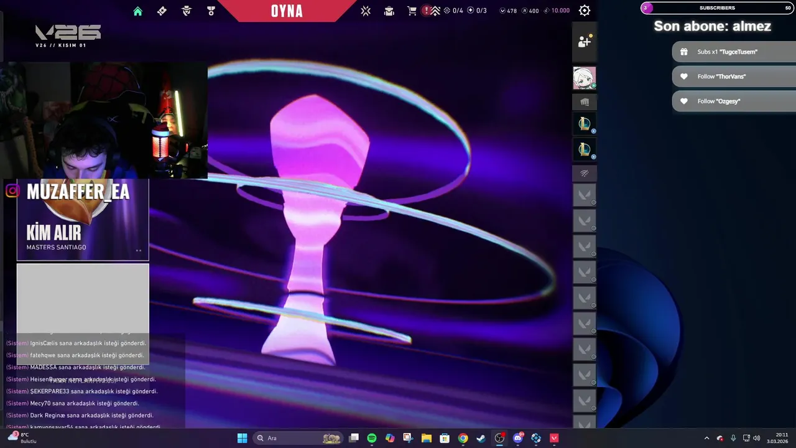796x448 pixels.
Task: Open the settings gear in Valorant
Action: pyautogui.click(x=585, y=11)
